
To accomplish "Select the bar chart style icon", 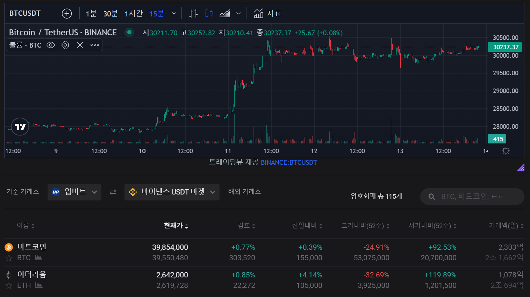I will [193, 14].
